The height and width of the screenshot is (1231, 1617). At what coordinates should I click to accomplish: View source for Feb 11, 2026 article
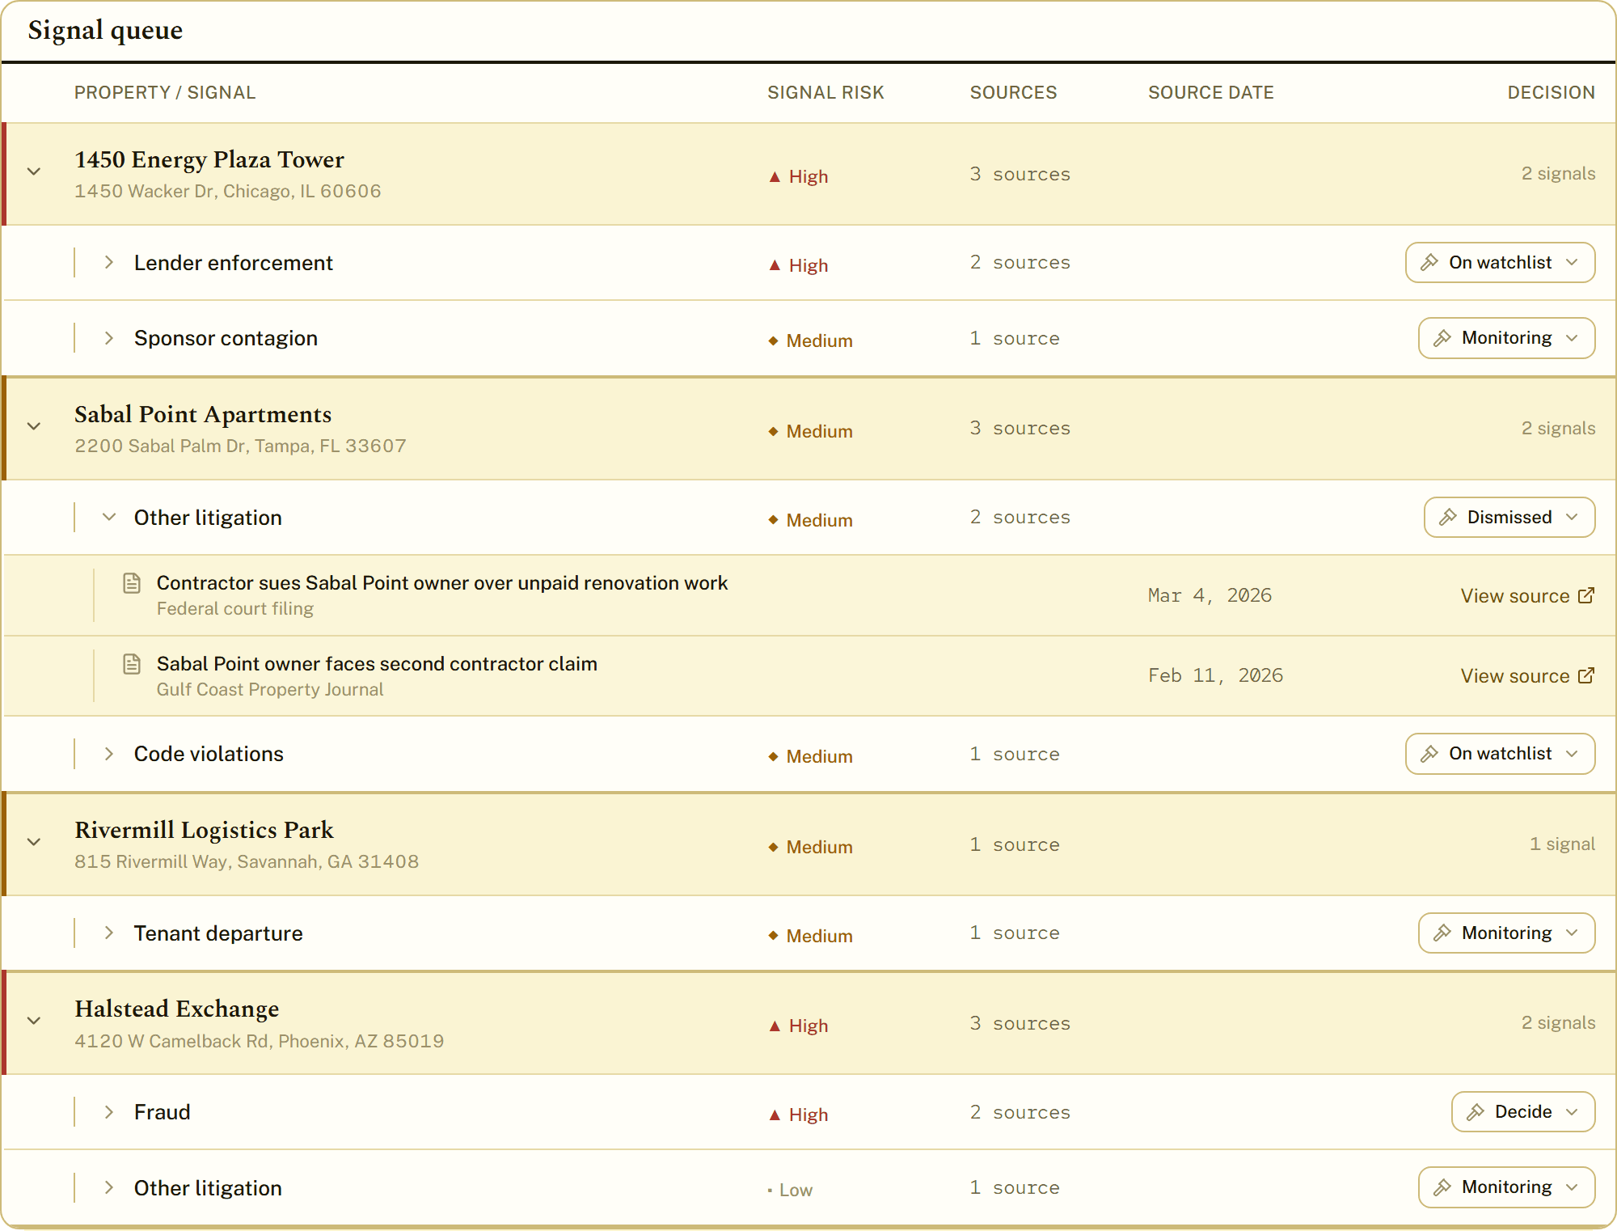1527,675
